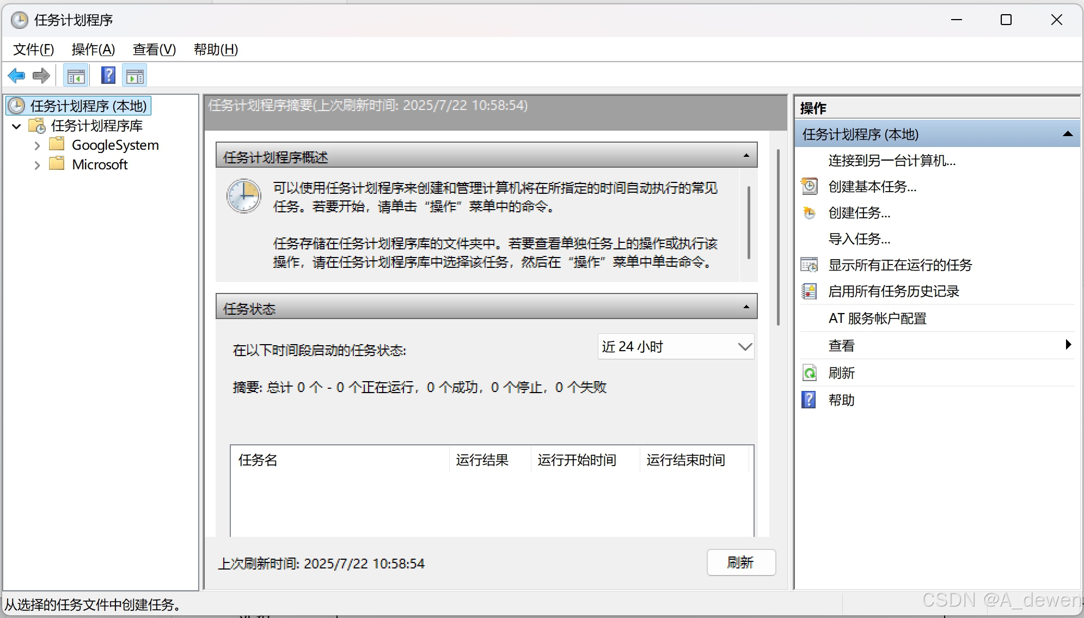Click the 刷新 button at bottom
This screenshot has height=618, width=1084.
click(x=741, y=562)
